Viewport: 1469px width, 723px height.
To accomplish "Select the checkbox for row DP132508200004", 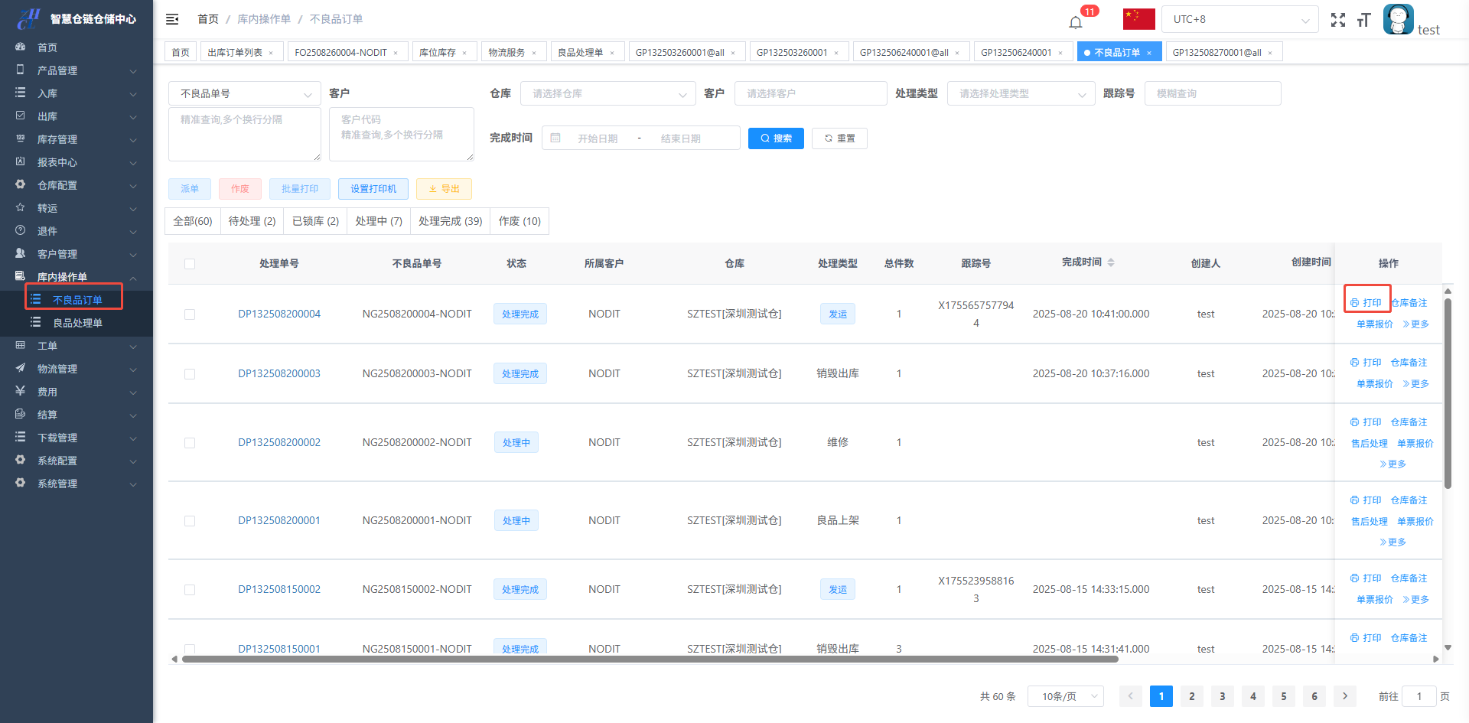I will [190, 314].
